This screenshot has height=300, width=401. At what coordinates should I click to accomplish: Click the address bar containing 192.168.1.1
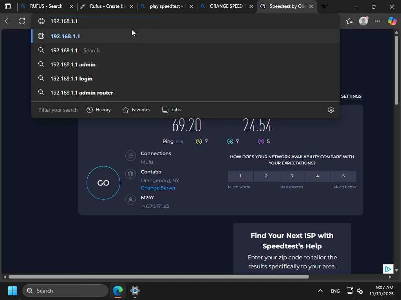tap(185, 21)
